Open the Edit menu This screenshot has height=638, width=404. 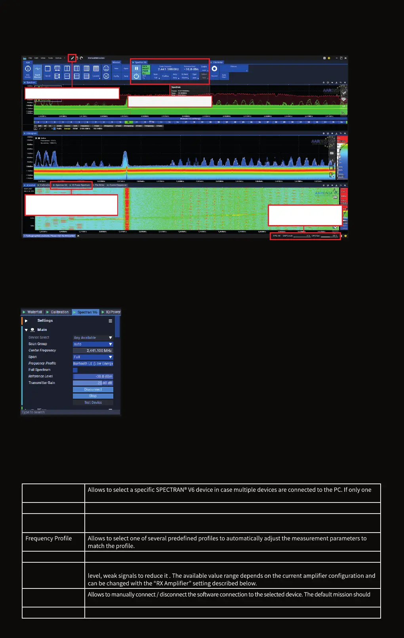[x=36, y=58]
